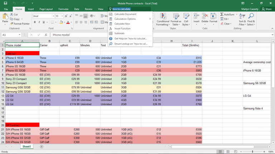Open the Sort & Filter tool
The width and height of the screenshot is (275, 154).
point(242,20)
